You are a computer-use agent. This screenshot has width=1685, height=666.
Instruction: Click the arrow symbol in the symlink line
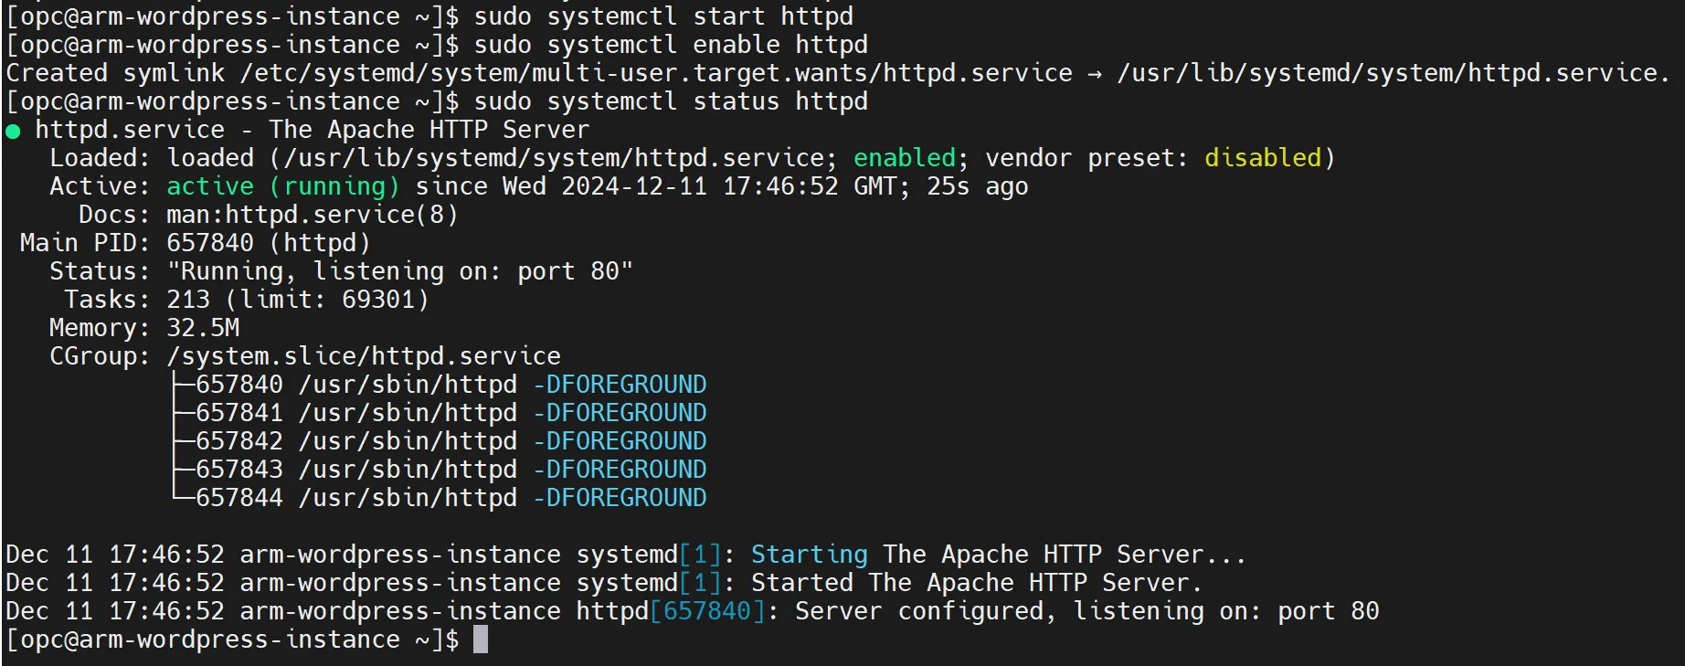click(x=1095, y=74)
